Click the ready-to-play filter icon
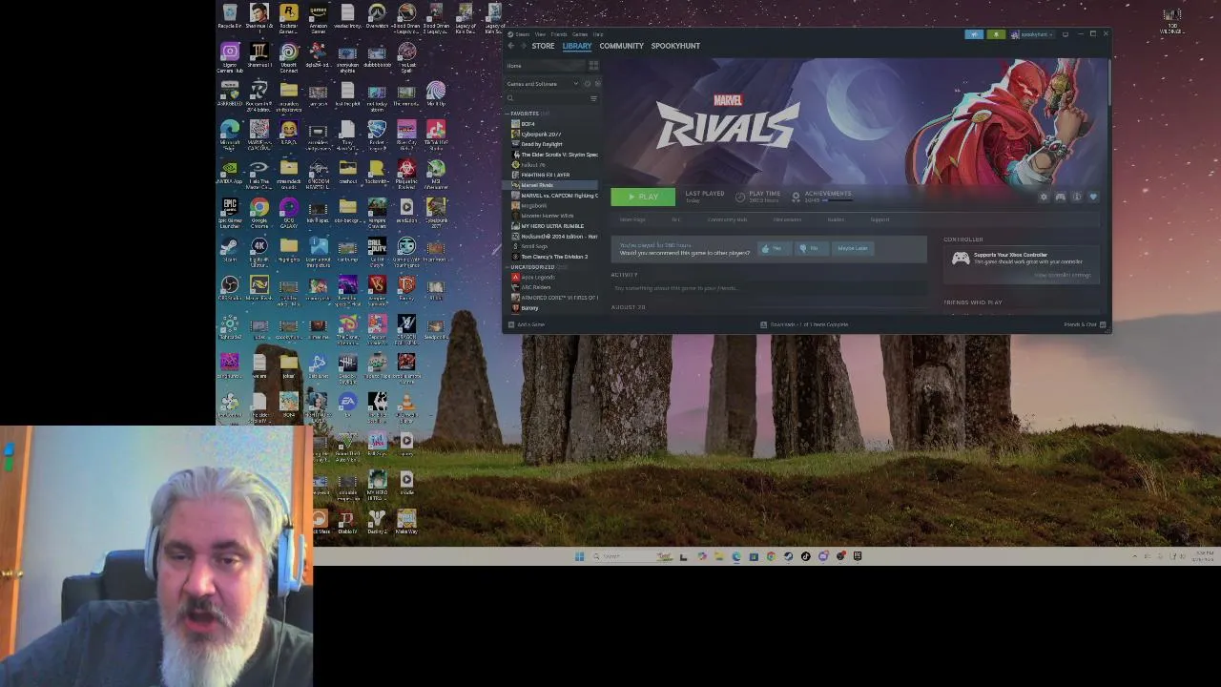 597,84
